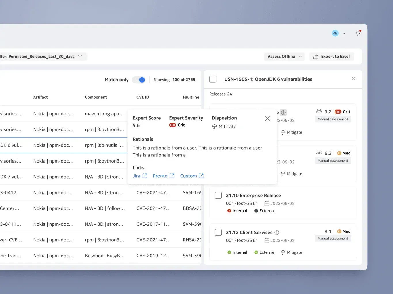Image resolution: width=393 pixels, height=294 pixels.
Task: Sort by Component column header
Action: pos(96,97)
